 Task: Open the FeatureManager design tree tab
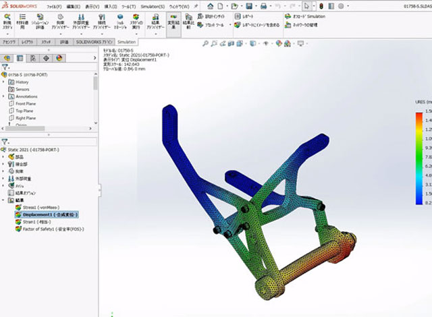[7, 58]
